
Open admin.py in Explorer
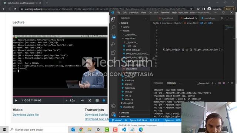129,81
